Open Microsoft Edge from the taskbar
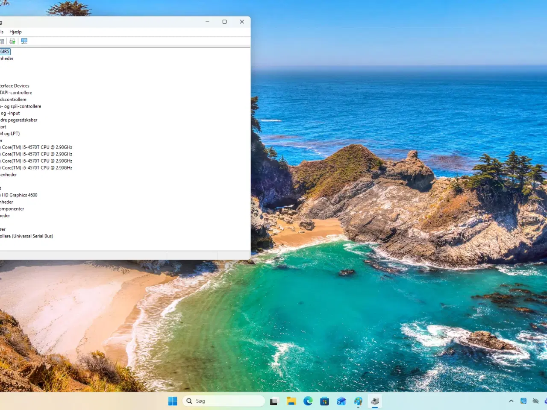This screenshot has width=547, height=410. [x=308, y=401]
